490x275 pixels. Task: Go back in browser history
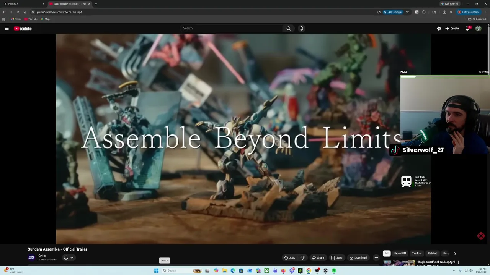pos(4,12)
